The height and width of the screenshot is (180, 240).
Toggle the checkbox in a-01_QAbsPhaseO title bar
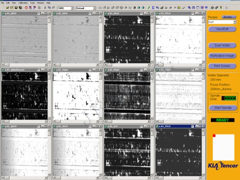coord(39,70)
